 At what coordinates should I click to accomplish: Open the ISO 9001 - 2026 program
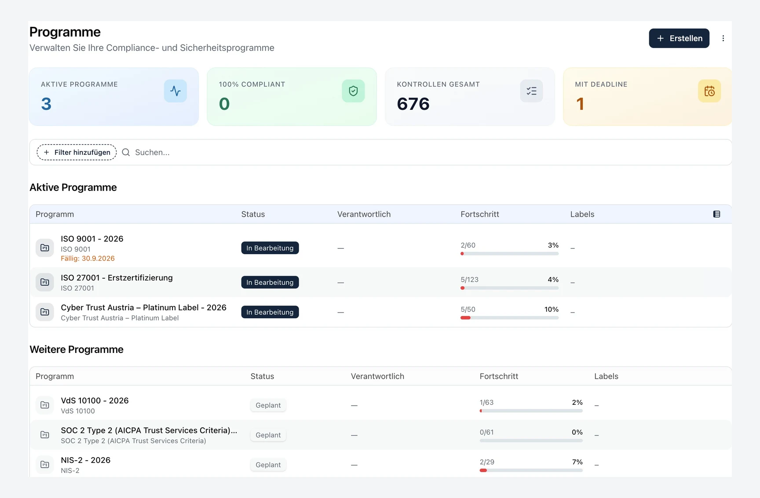point(92,239)
